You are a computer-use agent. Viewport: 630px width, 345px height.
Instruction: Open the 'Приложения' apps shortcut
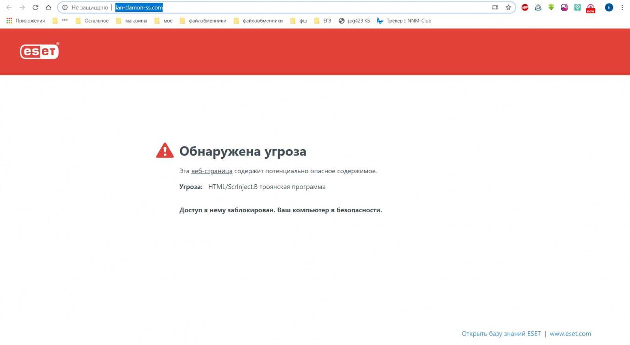pyautogui.click(x=26, y=21)
